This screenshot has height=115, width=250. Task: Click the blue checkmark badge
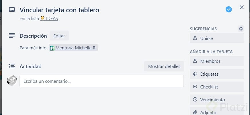[228, 9]
